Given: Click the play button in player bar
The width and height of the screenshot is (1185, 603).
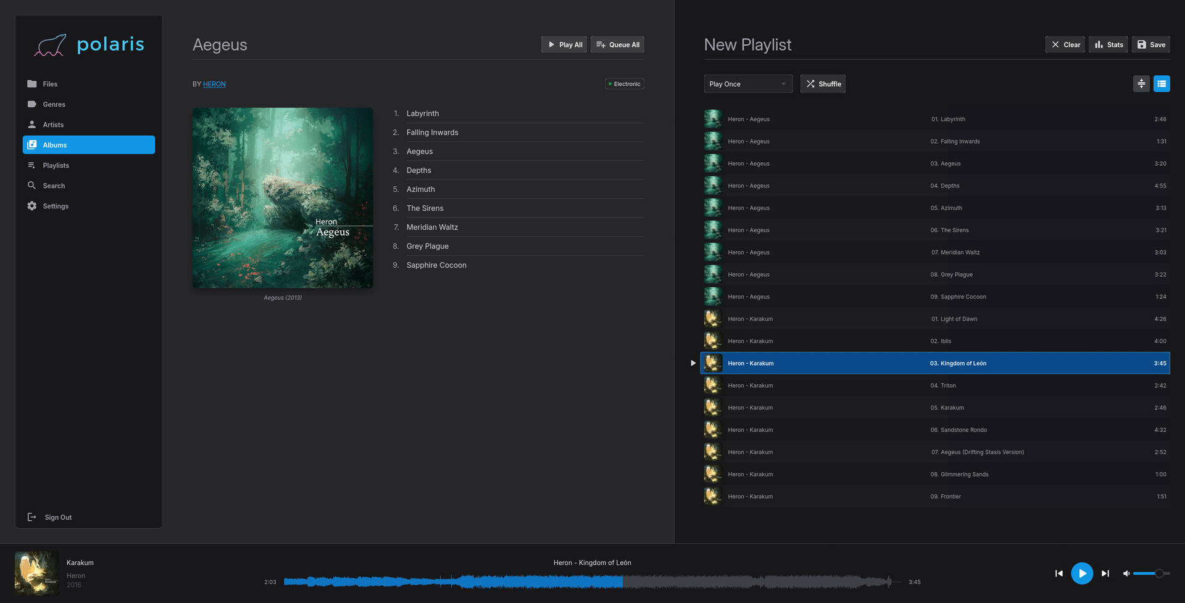Looking at the screenshot, I should pos(1082,573).
